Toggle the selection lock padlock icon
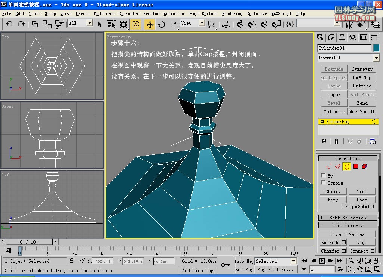The width and height of the screenshot is (383, 277). tap(71, 261)
